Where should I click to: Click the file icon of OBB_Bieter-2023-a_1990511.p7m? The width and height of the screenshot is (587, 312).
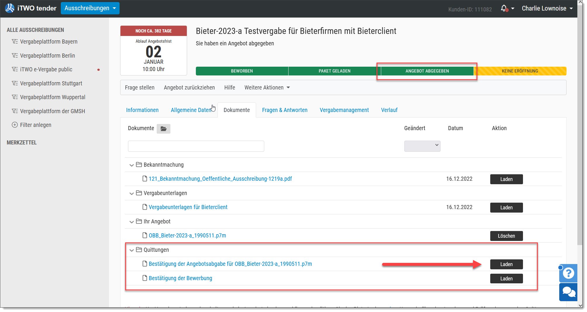coord(145,235)
